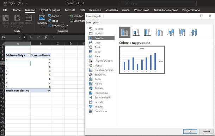This screenshot has height=136, width=215.
Task: Select the Totale complessivo cell
Action: [18, 90]
